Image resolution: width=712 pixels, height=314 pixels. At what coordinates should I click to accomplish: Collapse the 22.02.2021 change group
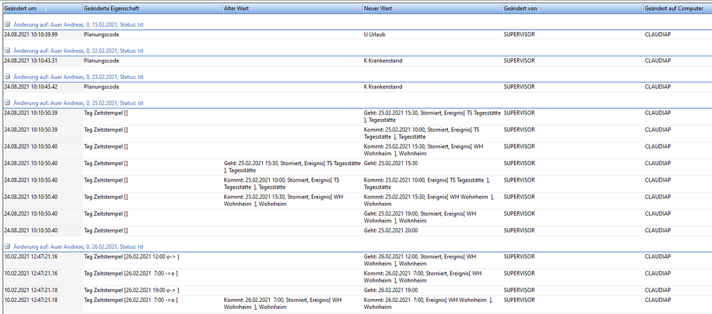7,51
